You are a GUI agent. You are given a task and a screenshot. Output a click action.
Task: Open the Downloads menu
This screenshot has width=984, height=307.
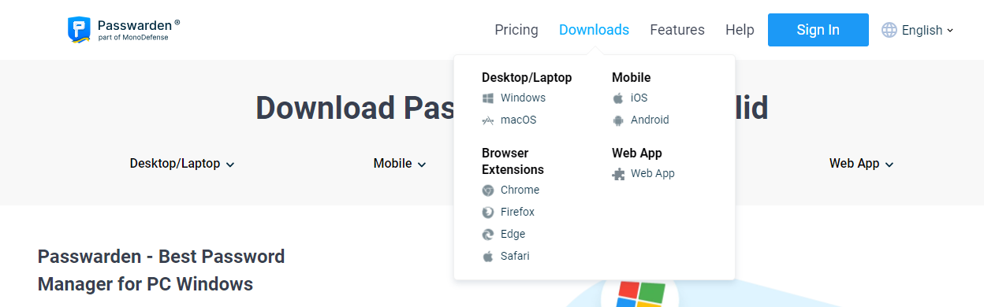(594, 30)
